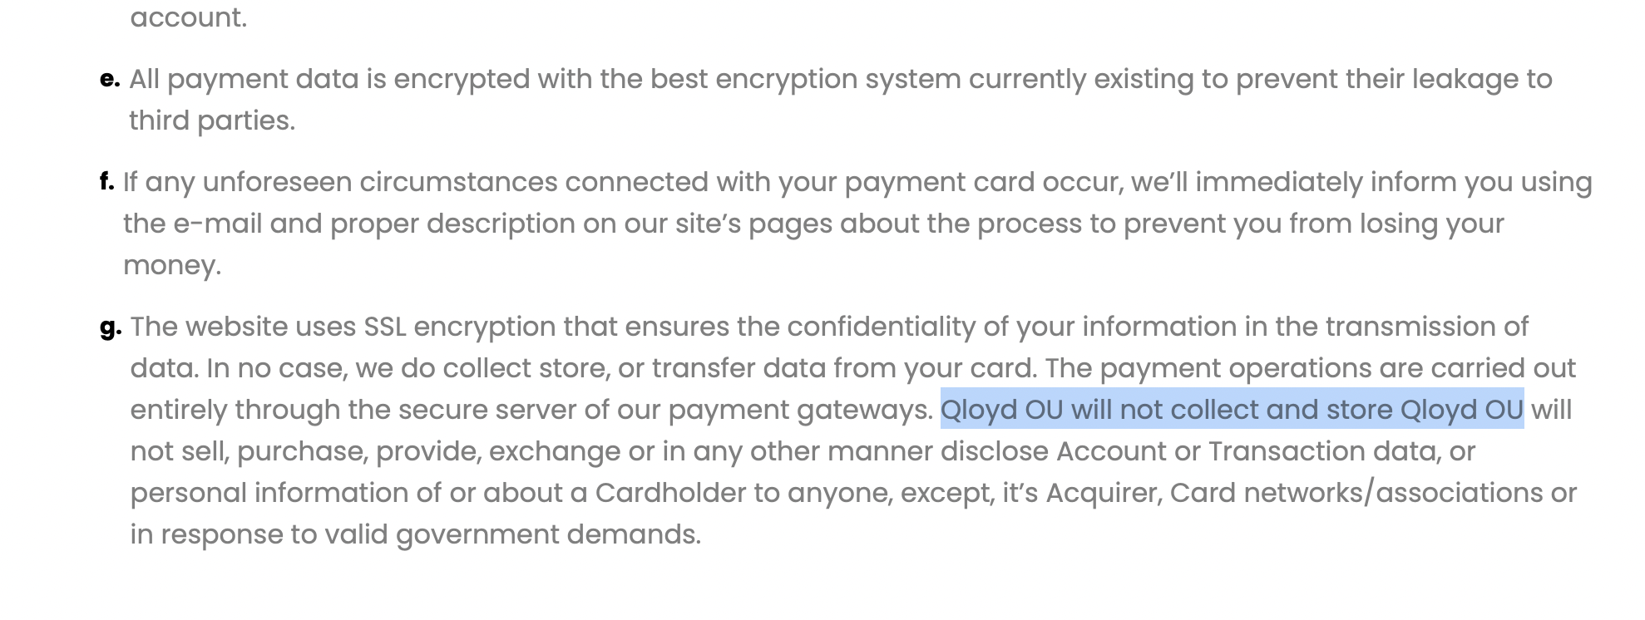Click the text "third parties."
This screenshot has height=620, width=1645.
click(212, 121)
